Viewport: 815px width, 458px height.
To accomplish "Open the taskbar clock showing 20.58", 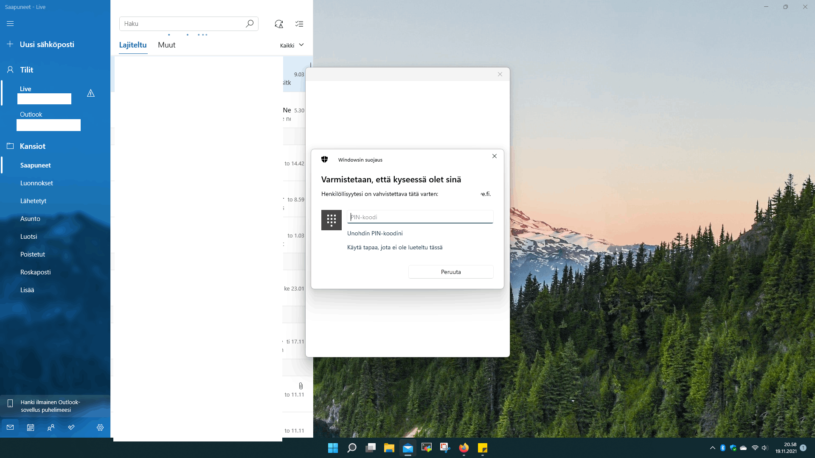I will pos(786,448).
